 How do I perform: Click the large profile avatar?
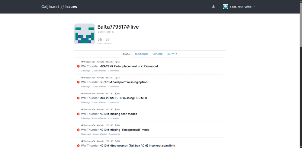(x=85, y=34)
